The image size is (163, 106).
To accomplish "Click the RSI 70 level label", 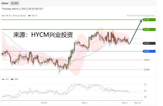I will (x=145, y=85).
